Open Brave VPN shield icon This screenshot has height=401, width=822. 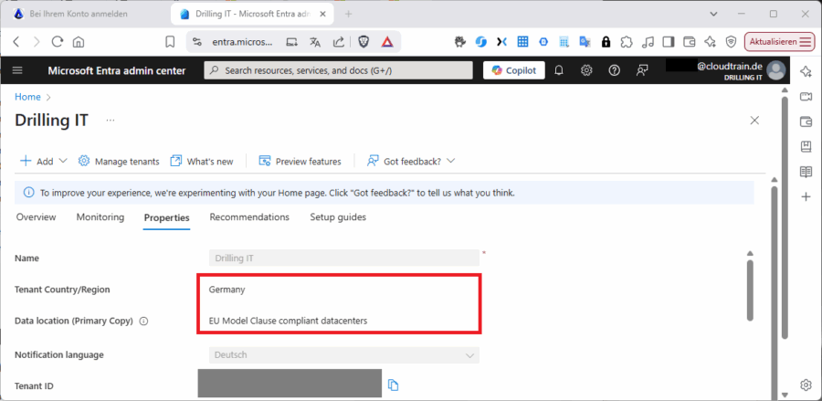pos(731,42)
